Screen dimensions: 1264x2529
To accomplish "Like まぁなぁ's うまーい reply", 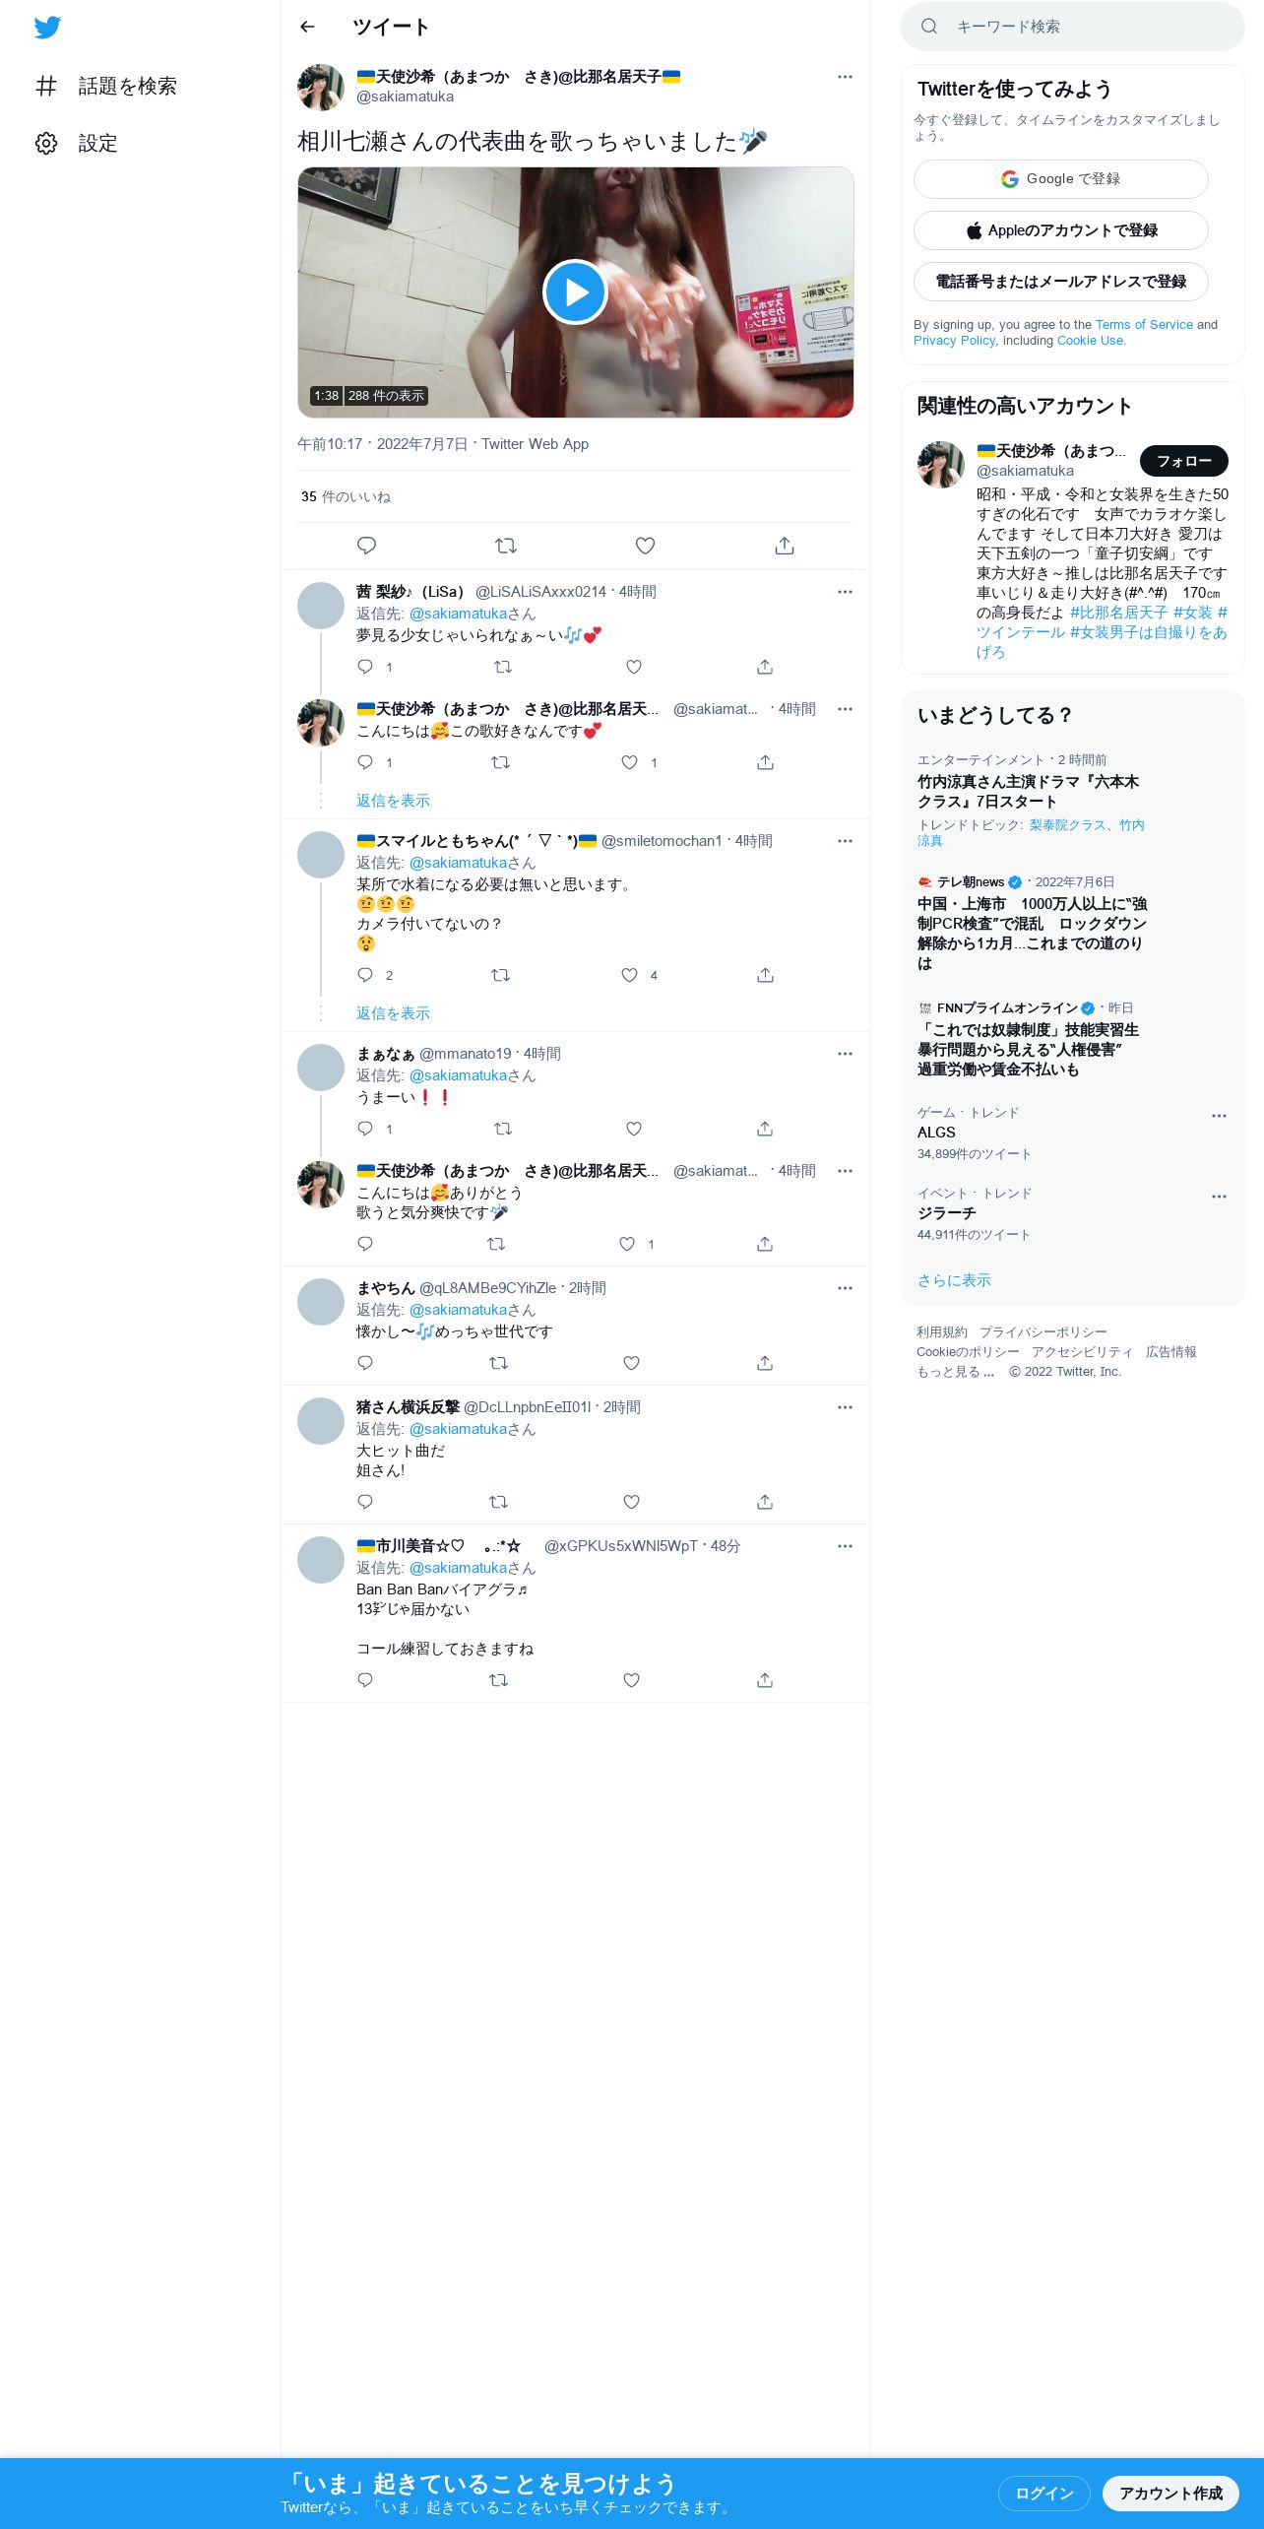I will point(634,1129).
